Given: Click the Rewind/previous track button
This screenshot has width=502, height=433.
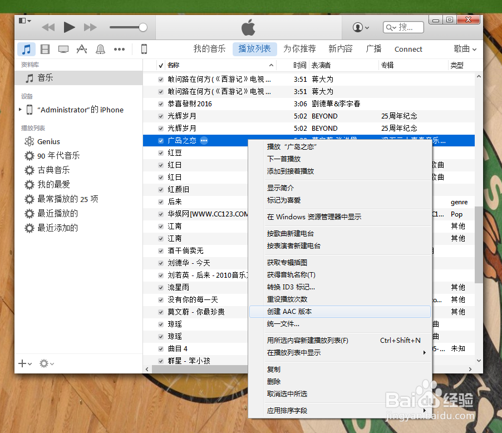Looking at the screenshot, I should (48, 27).
